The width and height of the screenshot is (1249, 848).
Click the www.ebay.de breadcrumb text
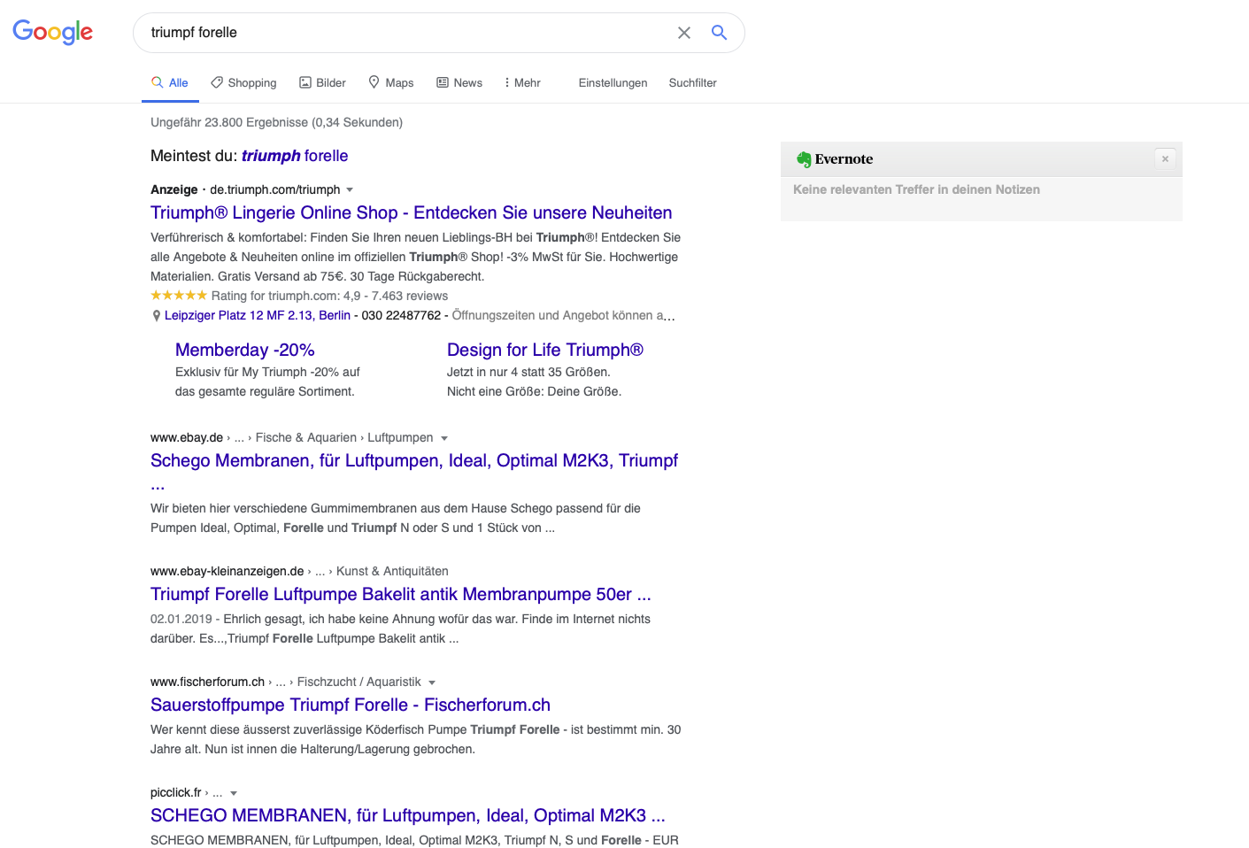click(x=187, y=437)
